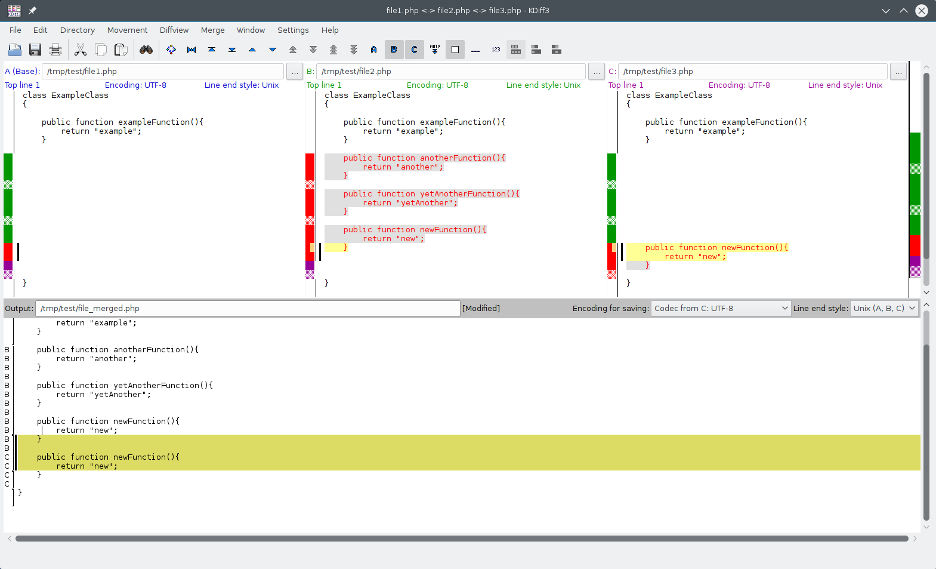936x569 pixels.
Task: Click the highlighted three-row layout toolbar icon
Action: pos(516,50)
